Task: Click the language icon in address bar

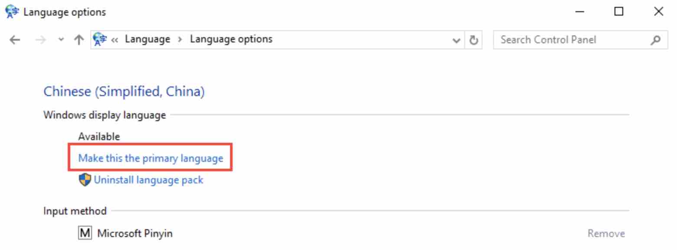Action: coord(100,39)
